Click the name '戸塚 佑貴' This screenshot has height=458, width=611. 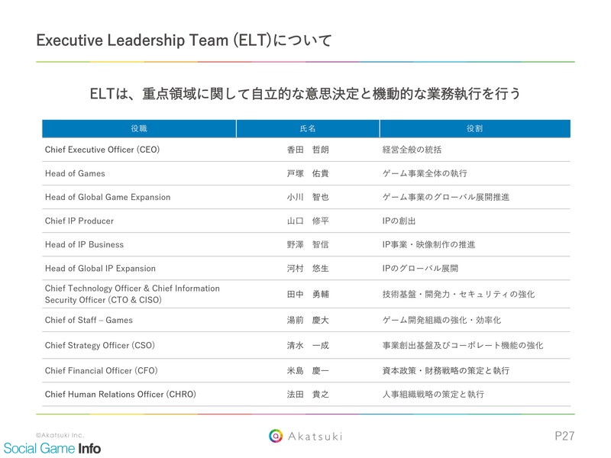point(308,173)
